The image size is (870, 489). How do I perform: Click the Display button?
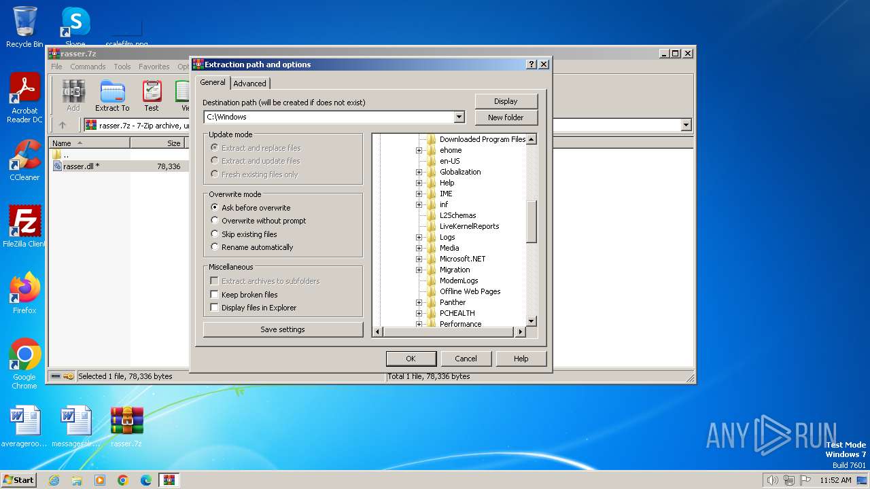[506, 101]
